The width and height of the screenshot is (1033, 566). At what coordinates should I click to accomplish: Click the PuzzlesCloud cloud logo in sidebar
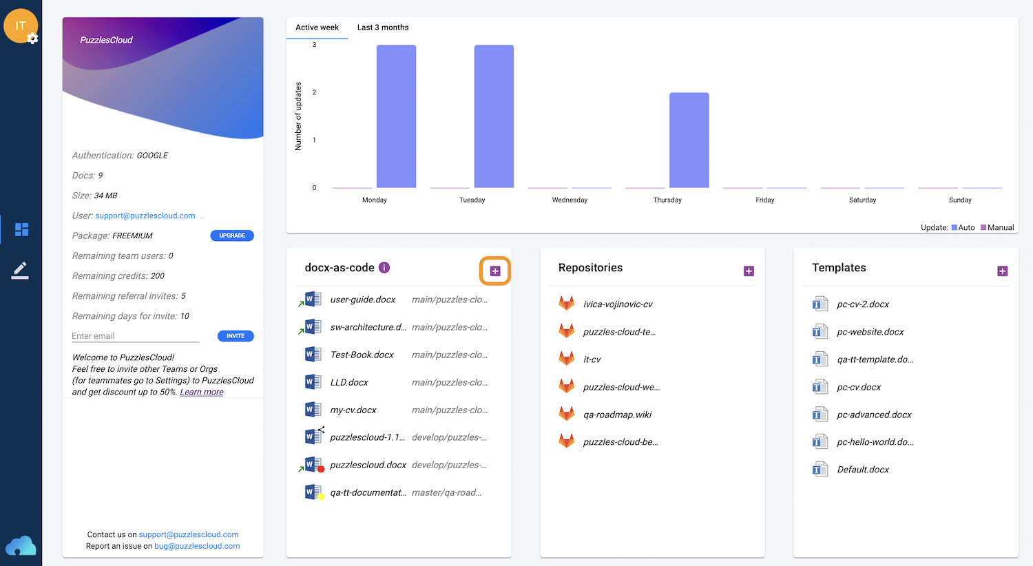(x=21, y=545)
